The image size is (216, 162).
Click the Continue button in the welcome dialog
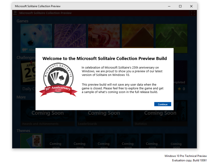pyautogui.click(x=163, y=104)
